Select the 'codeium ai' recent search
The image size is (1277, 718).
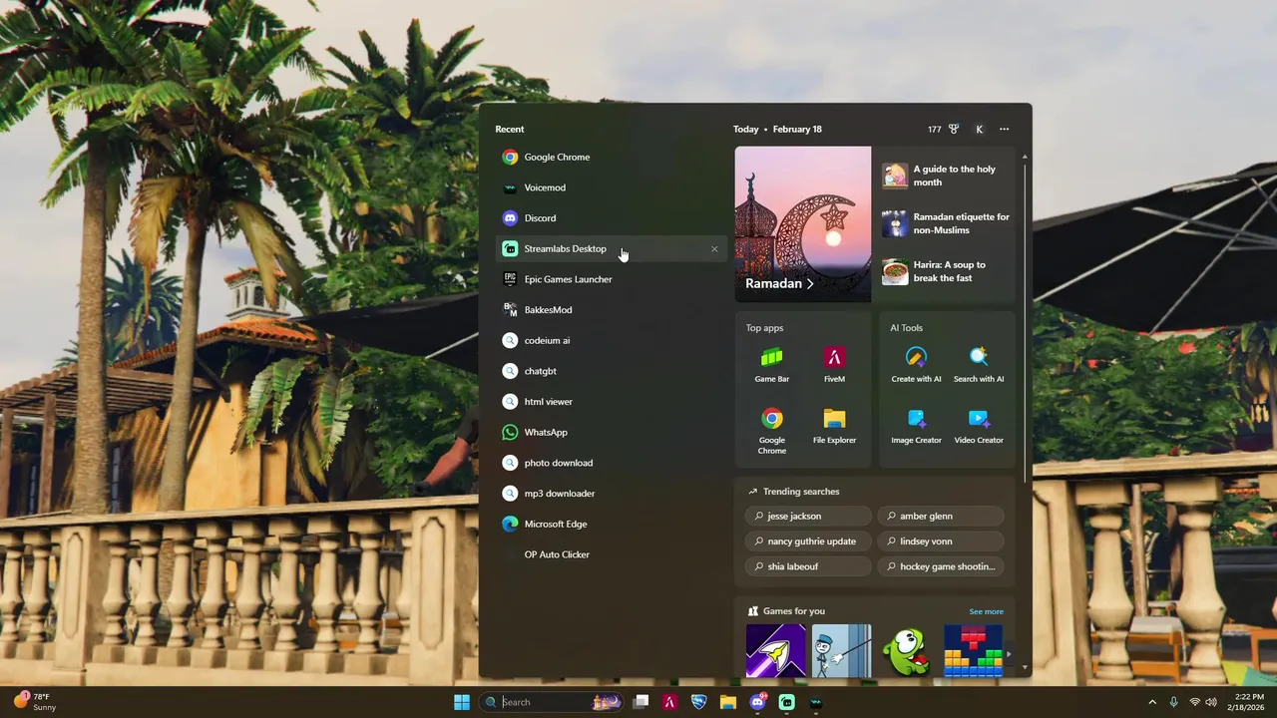[610, 340]
